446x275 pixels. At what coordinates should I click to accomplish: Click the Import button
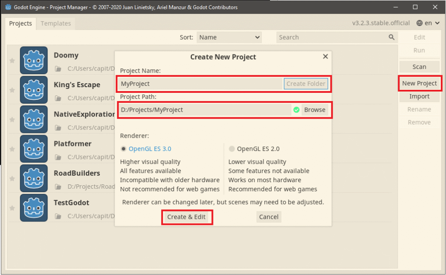(x=419, y=96)
